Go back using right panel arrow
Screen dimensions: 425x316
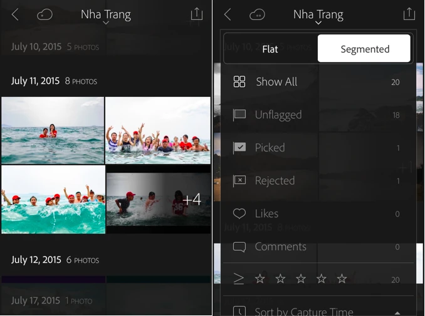[x=228, y=14]
